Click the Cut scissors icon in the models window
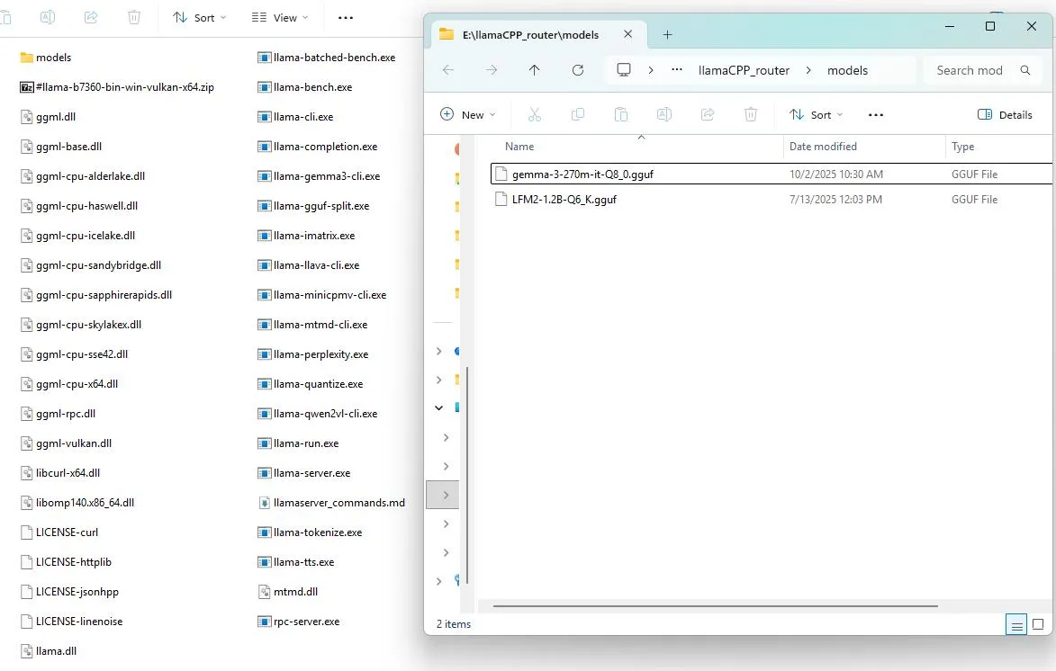The height and width of the screenshot is (671, 1056). pos(535,114)
